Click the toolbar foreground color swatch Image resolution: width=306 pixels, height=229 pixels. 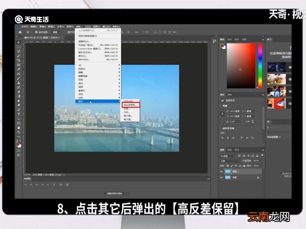pos(17,144)
